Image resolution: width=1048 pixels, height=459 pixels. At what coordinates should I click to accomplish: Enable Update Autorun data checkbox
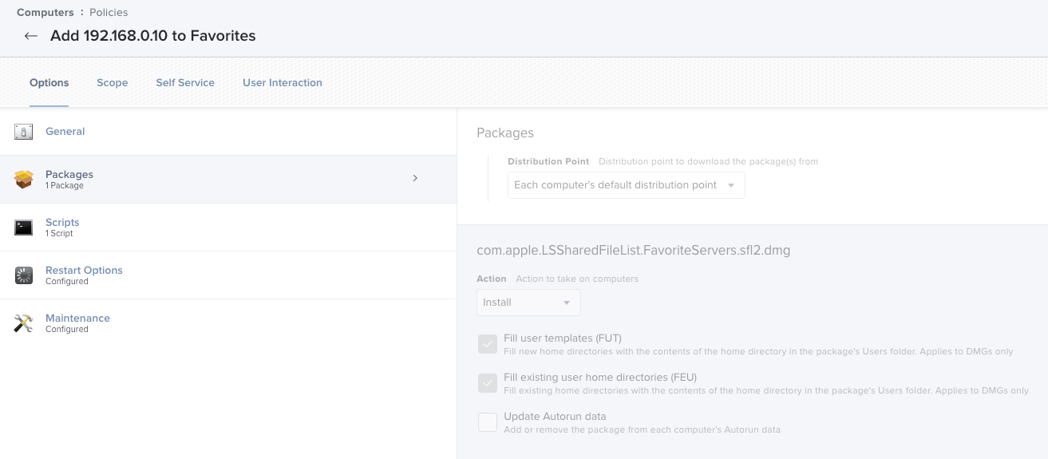tap(488, 422)
